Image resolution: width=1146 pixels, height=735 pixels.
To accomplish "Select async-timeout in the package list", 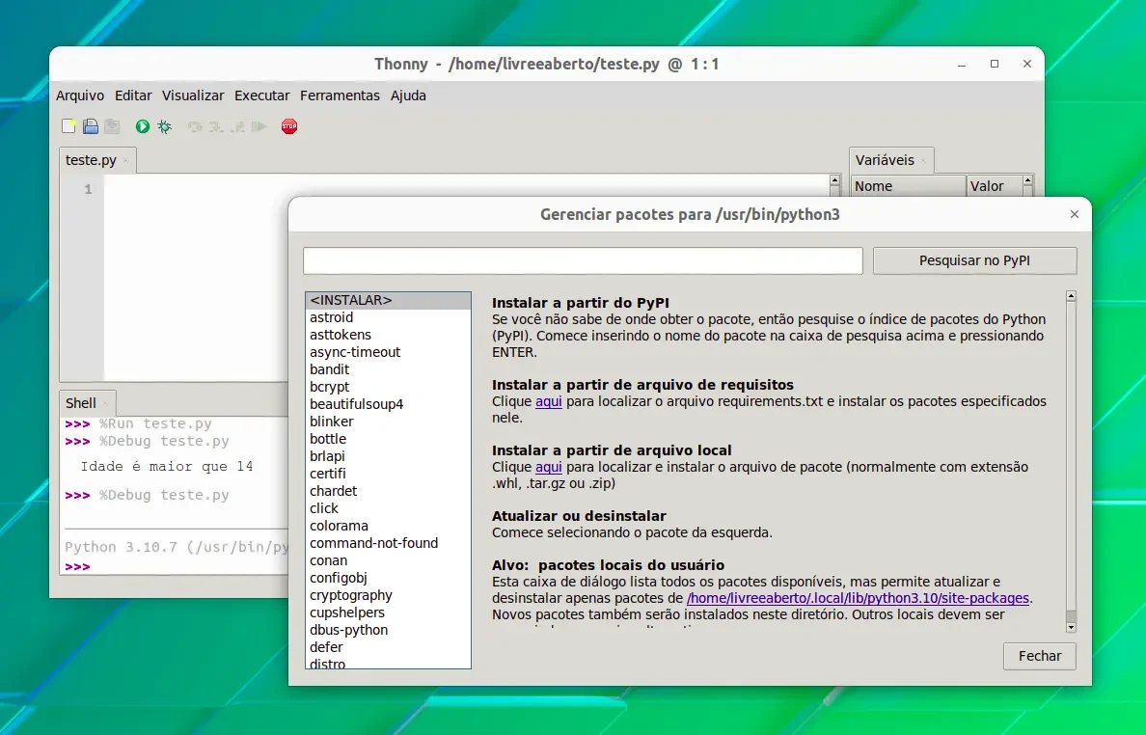I will tap(388, 352).
